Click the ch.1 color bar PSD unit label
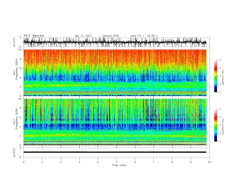The width and height of the screenshot is (236, 182). coord(223,78)
